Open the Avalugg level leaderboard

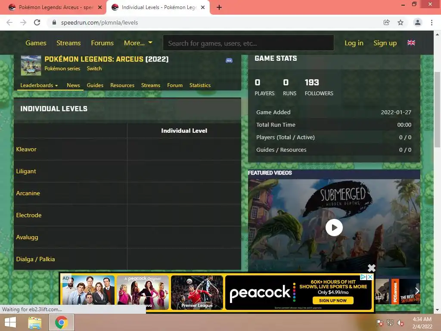(x=27, y=237)
